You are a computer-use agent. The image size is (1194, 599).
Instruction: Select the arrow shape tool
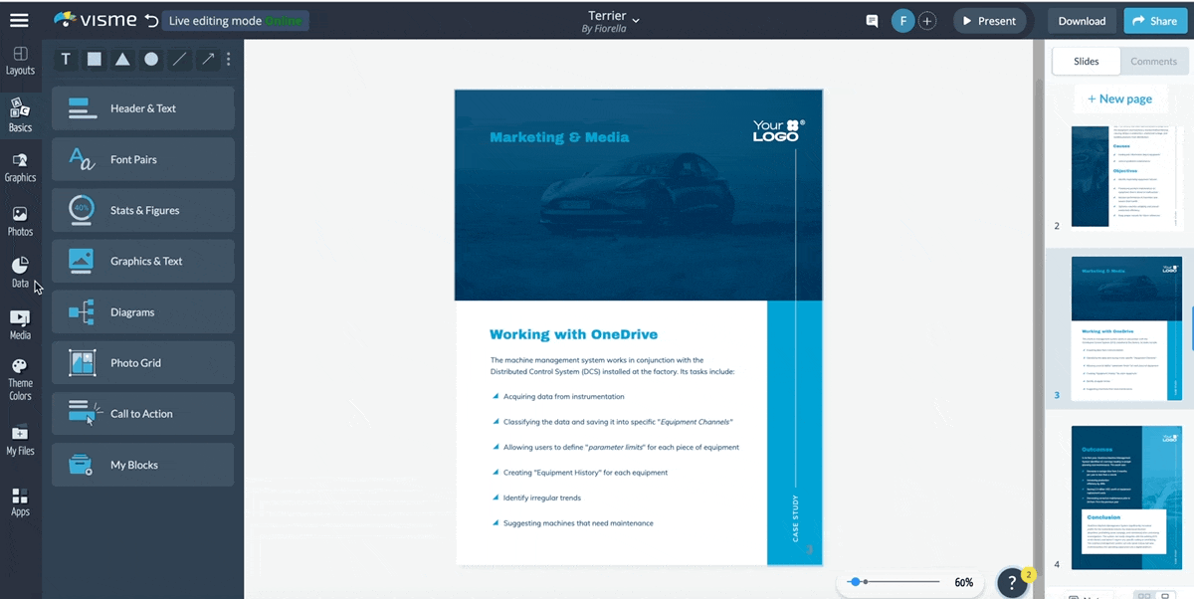(x=206, y=59)
